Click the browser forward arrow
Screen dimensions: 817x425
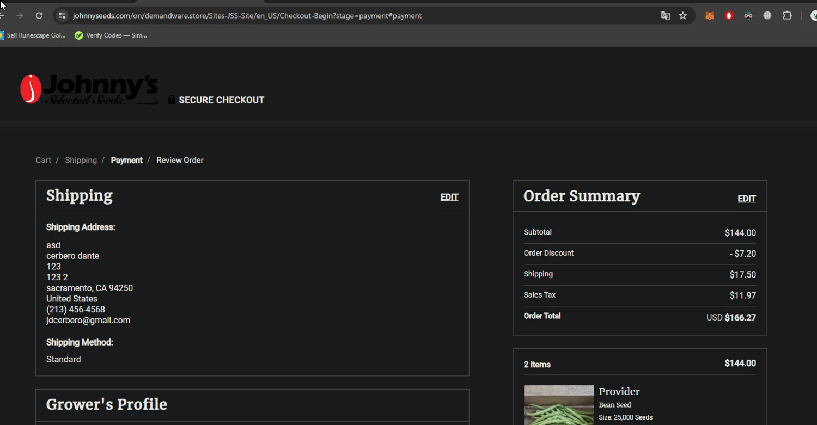pos(20,16)
